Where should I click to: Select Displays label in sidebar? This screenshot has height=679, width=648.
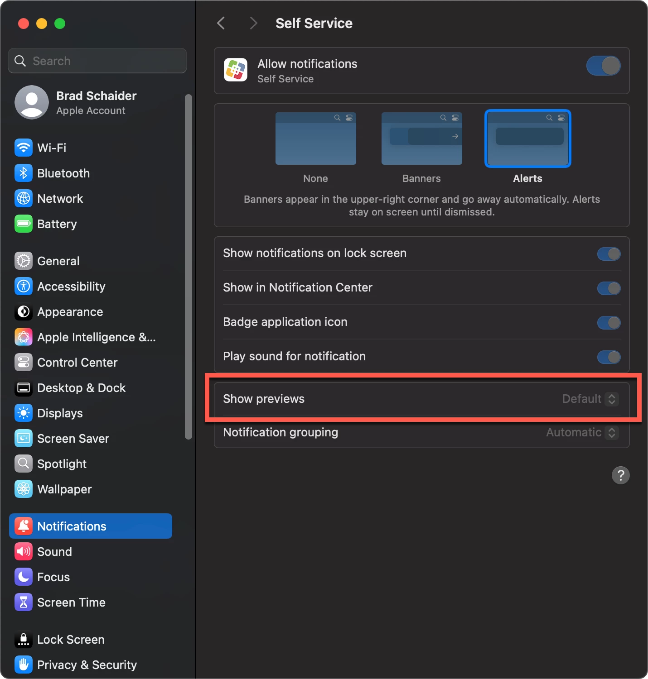click(x=60, y=413)
